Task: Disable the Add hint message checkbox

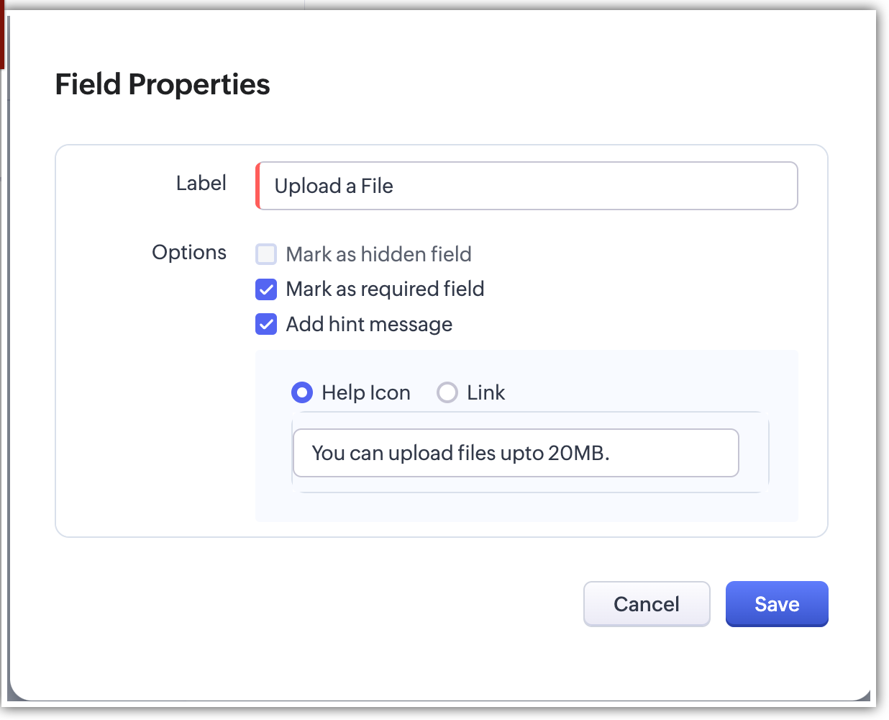Action: 266,324
